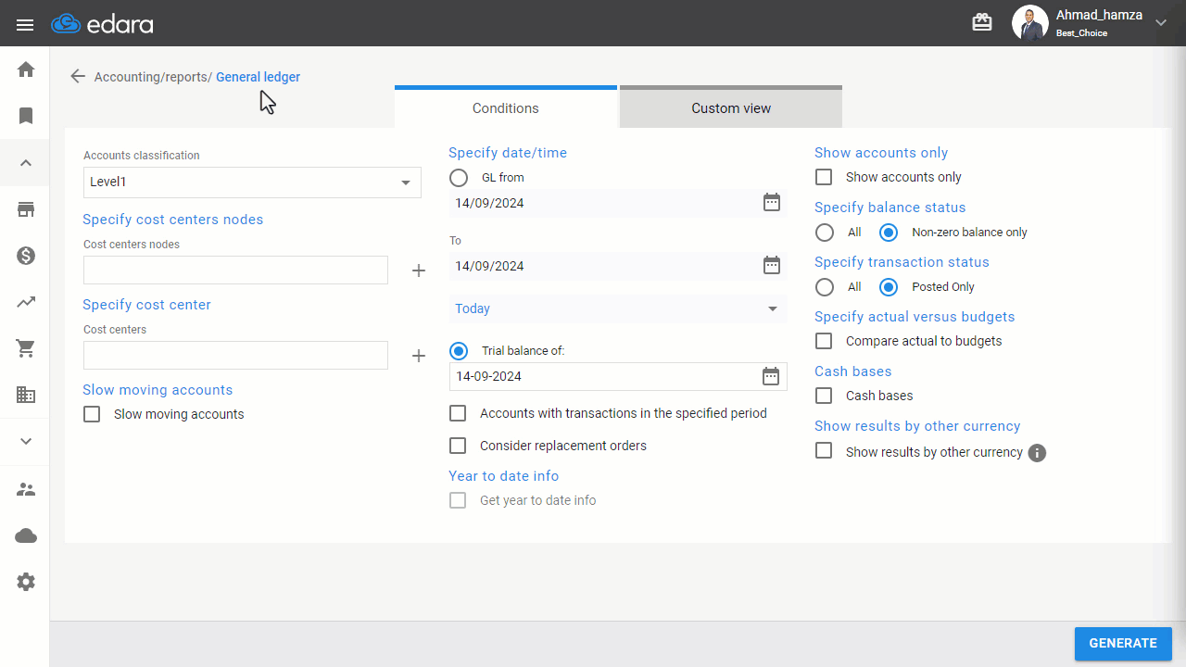1186x667 pixels.
Task: Click Accounting/reports breadcrumb
Action: click(x=153, y=77)
